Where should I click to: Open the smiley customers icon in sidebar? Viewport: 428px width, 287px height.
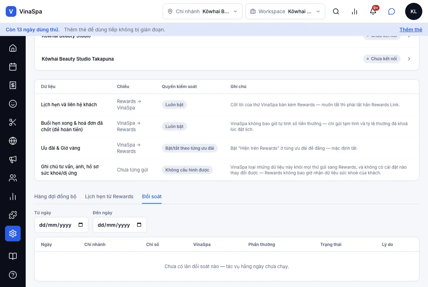(x=13, y=104)
